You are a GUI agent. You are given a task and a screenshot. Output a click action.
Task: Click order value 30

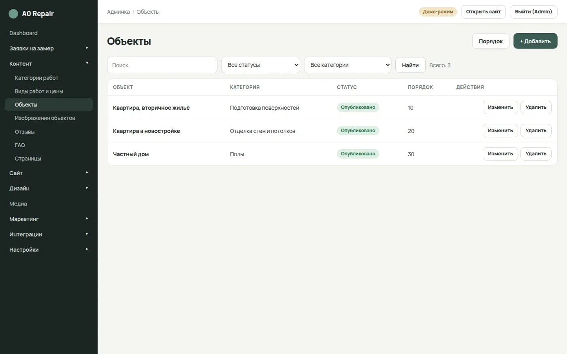tap(411, 154)
